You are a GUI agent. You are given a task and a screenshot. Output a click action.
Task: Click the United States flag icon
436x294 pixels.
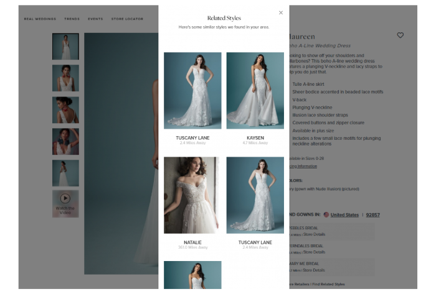[x=326, y=215]
